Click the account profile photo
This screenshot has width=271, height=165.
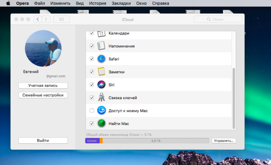[43, 48]
